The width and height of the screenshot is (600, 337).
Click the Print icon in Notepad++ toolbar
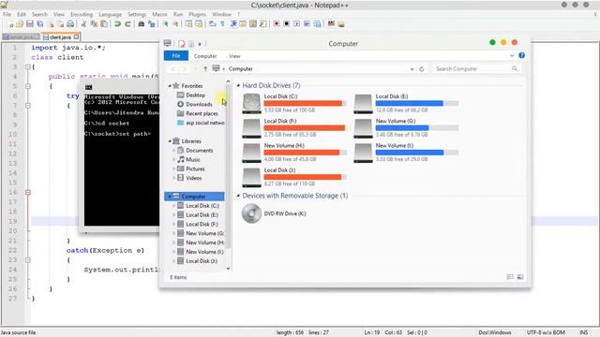[x=70, y=24]
